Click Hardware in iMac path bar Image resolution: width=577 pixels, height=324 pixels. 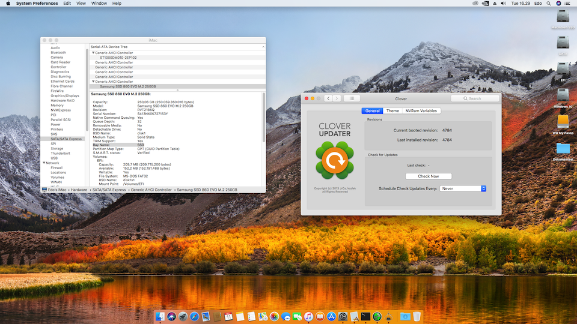coord(79,190)
